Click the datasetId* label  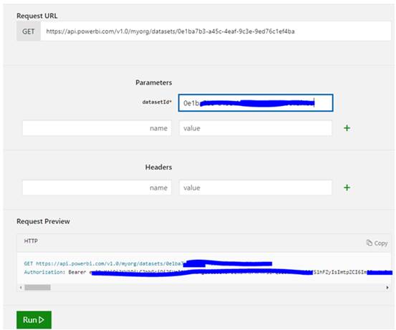pyautogui.click(x=157, y=102)
